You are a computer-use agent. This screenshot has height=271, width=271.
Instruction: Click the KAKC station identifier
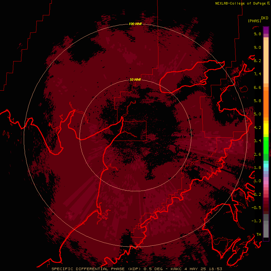coord(176,269)
